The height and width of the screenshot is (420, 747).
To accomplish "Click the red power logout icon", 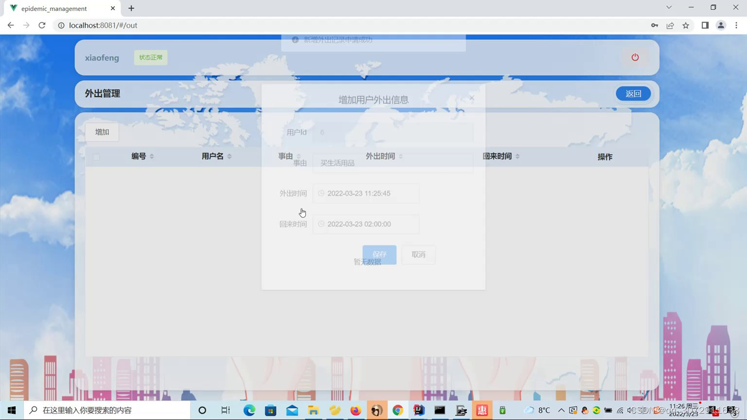I will click(x=635, y=57).
